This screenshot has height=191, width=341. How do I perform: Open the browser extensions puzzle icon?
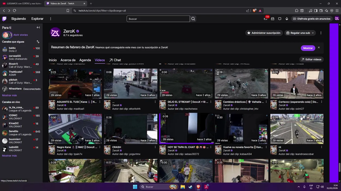[x=297, y=11]
